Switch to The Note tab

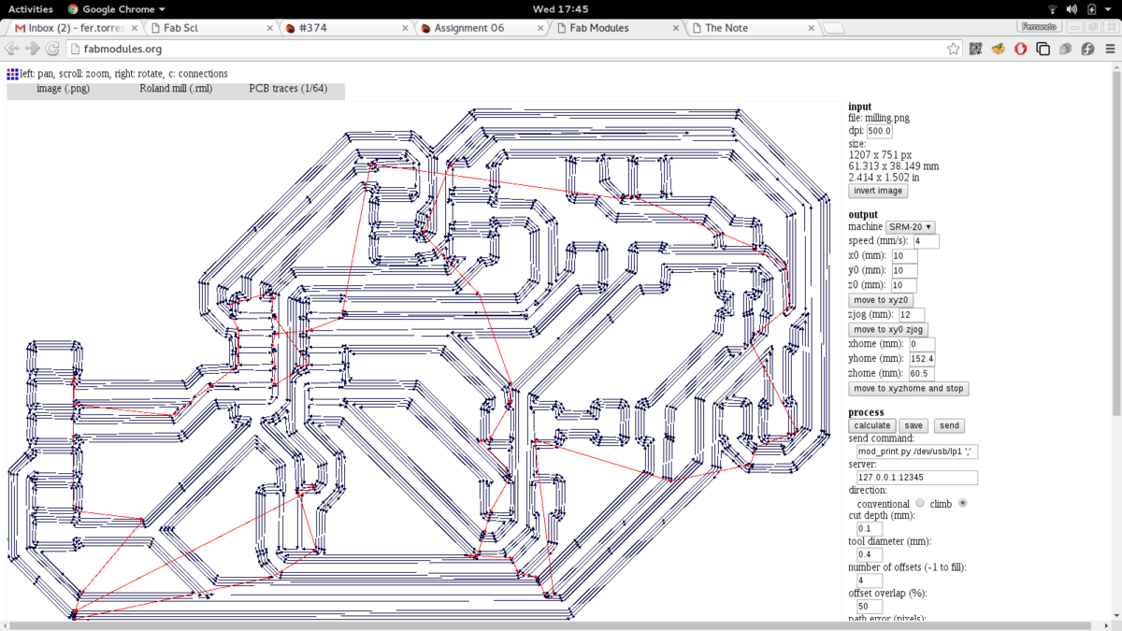coord(754,28)
